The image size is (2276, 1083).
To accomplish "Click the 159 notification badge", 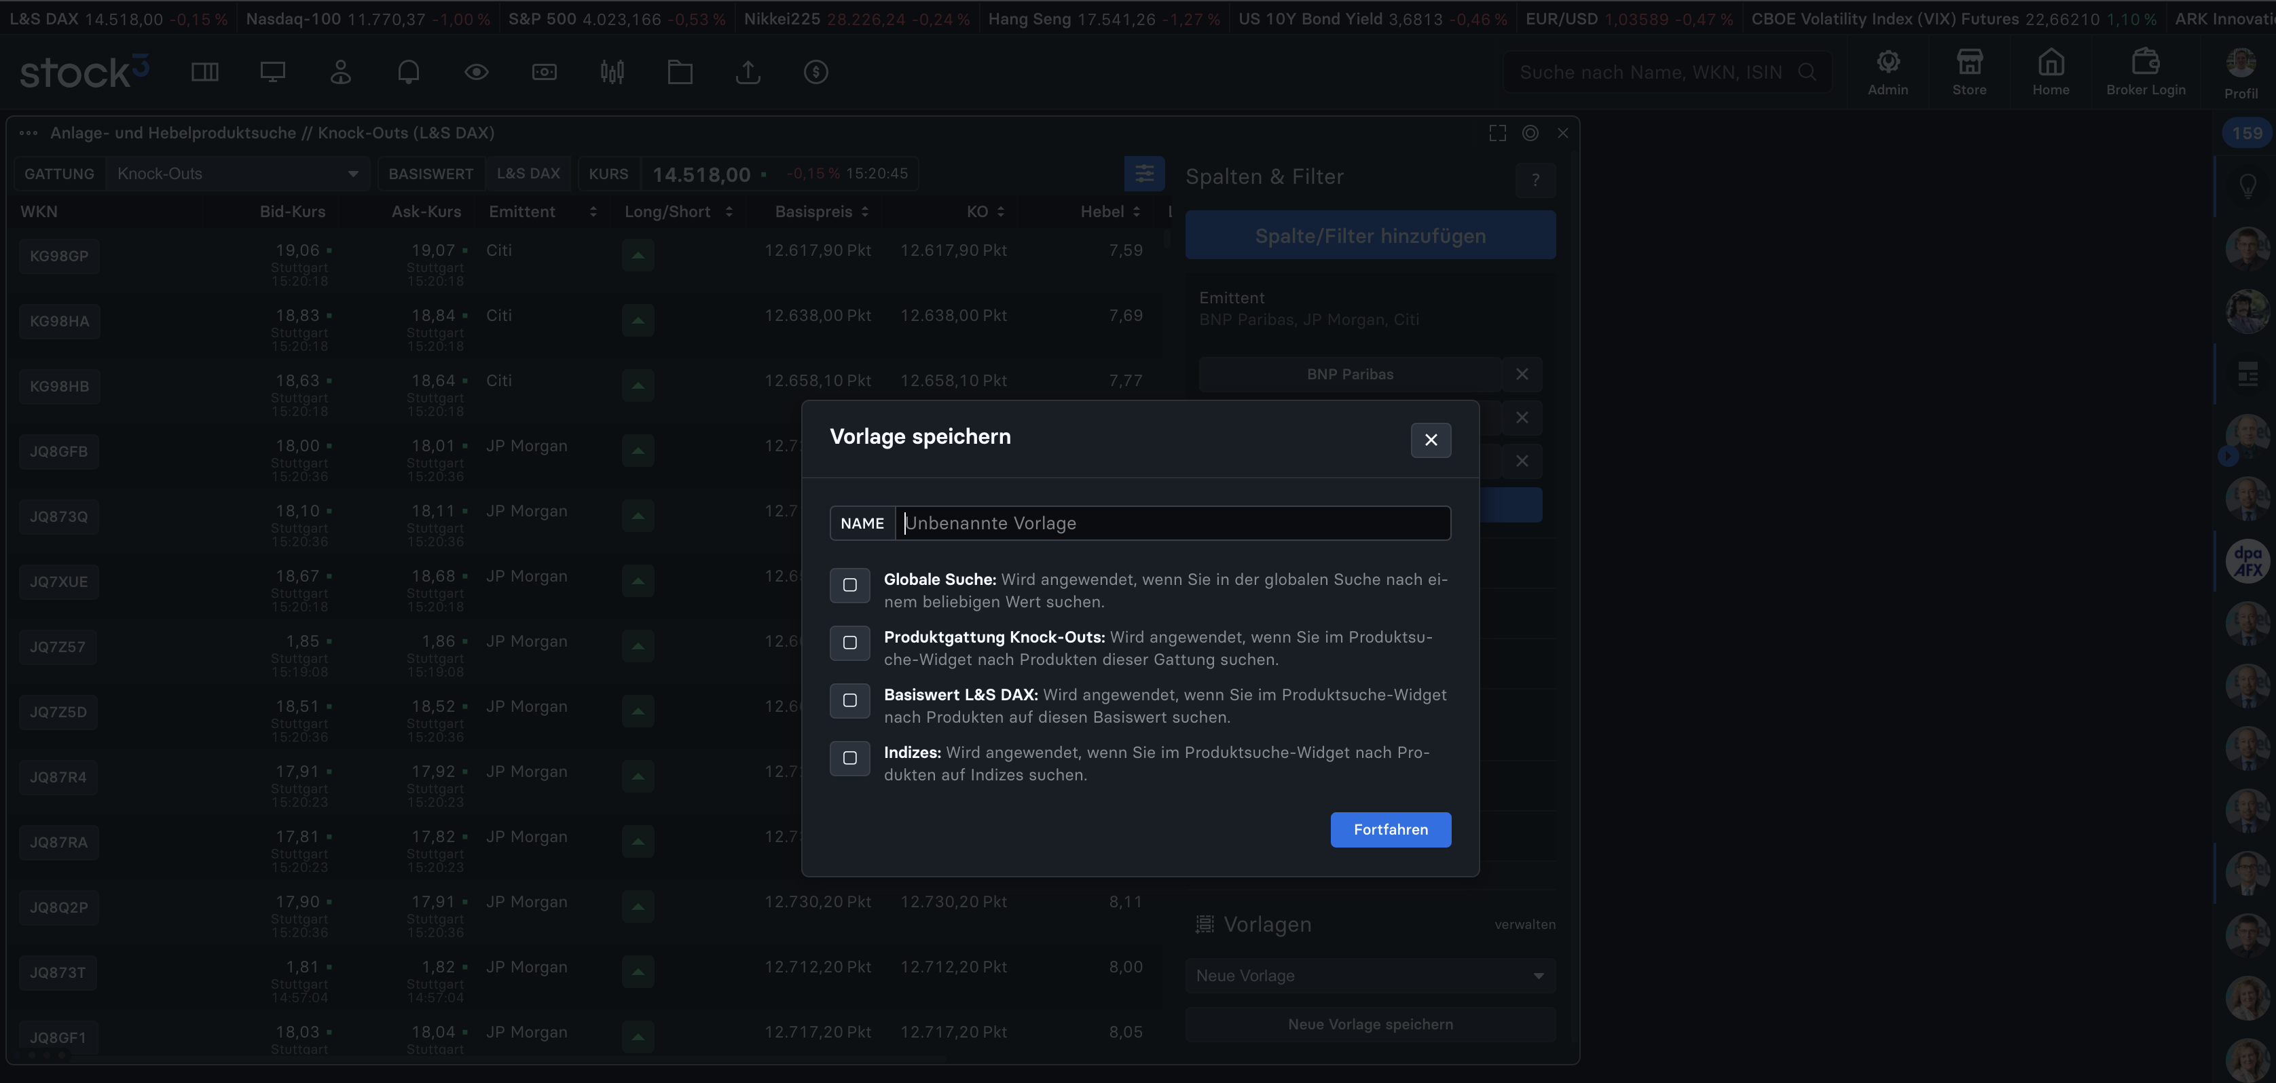I will [2246, 134].
